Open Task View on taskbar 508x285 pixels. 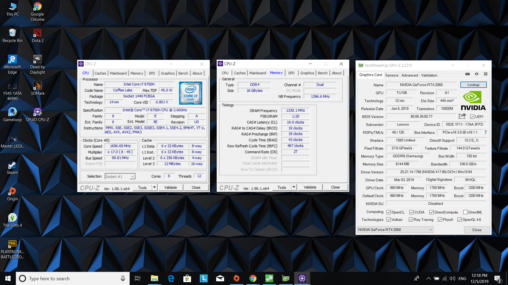pos(138,278)
